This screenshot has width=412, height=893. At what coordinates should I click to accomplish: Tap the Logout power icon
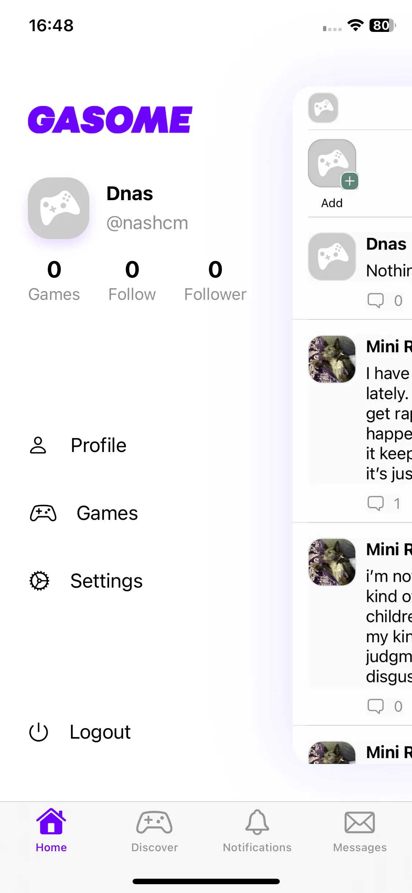coord(38,732)
